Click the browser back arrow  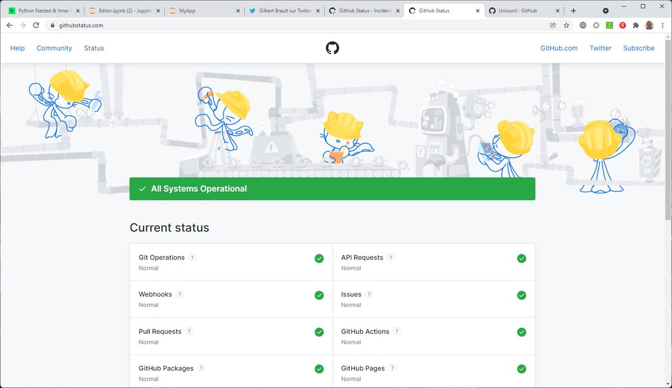[x=10, y=25]
